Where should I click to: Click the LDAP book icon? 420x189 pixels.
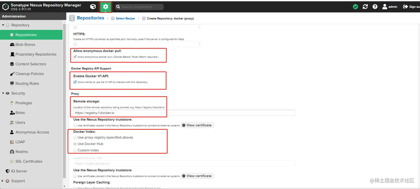(x=12, y=142)
